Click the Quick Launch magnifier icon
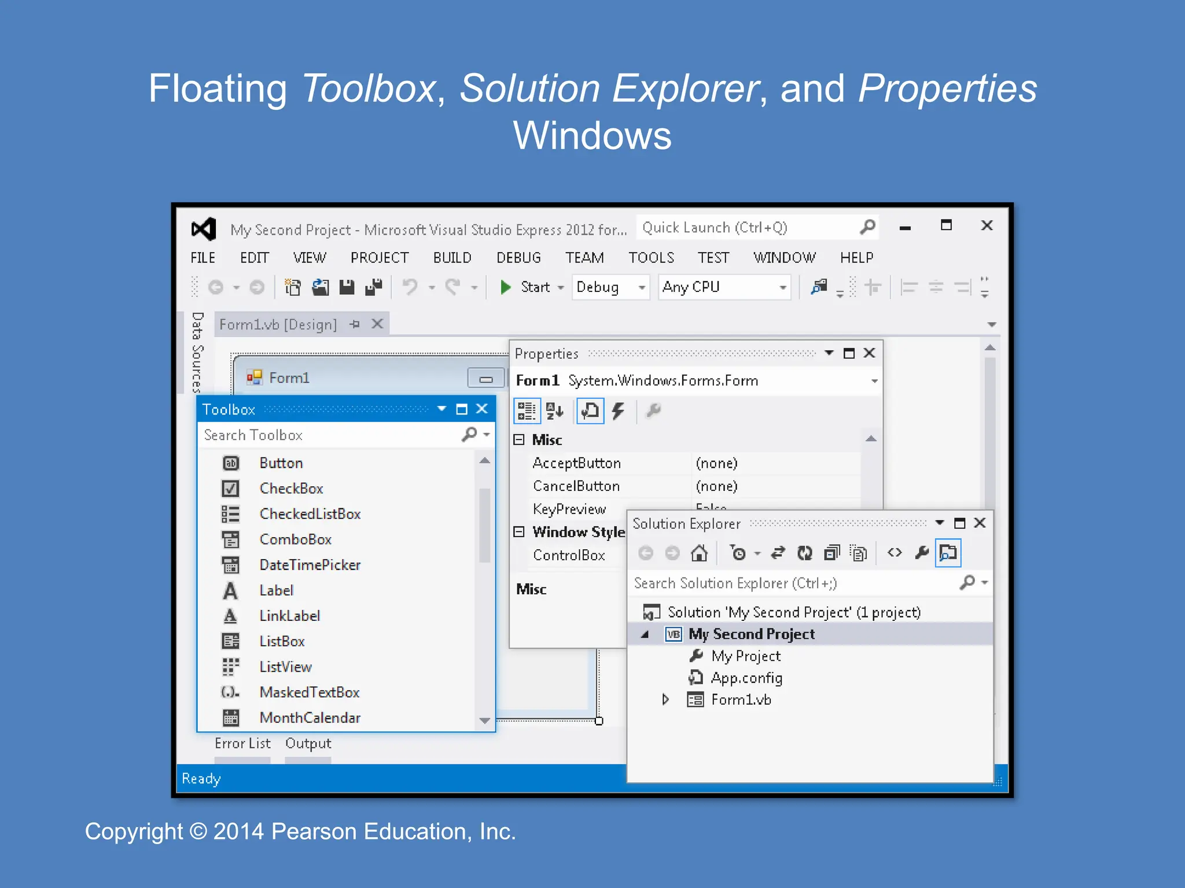The height and width of the screenshot is (888, 1185). coord(867,227)
